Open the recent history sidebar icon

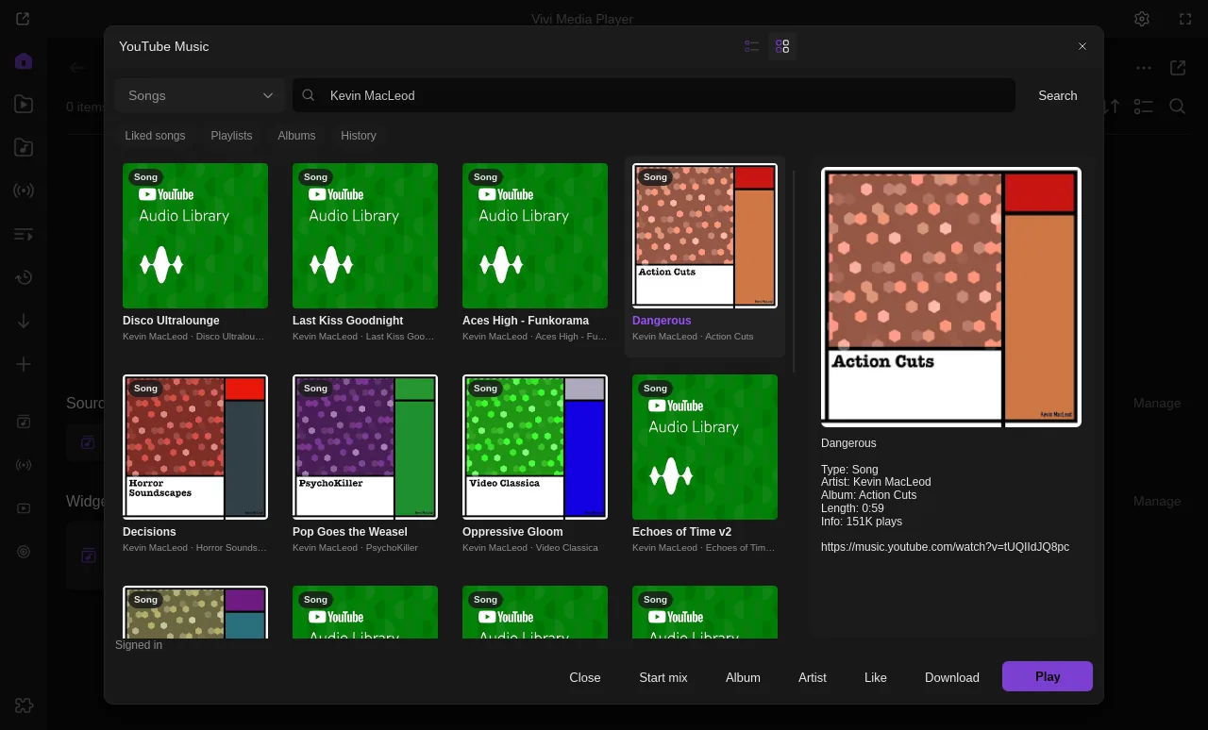click(24, 277)
